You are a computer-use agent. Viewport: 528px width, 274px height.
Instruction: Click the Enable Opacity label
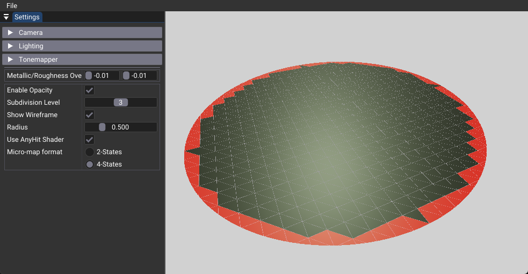click(x=30, y=90)
